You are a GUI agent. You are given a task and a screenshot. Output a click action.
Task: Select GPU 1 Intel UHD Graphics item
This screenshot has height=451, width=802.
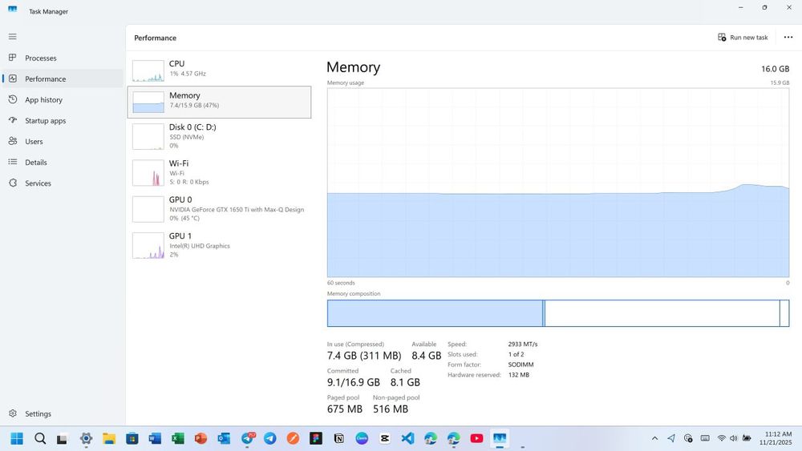[219, 246]
